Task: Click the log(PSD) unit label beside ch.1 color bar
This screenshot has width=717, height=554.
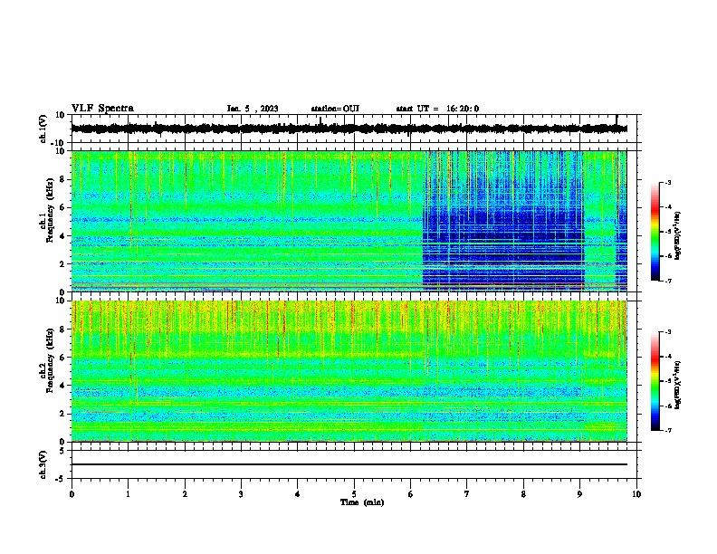Action: click(678, 235)
